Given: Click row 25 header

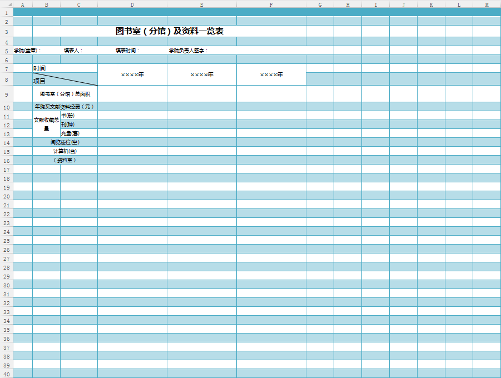Looking at the screenshot, I should click(x=6, y=241).
